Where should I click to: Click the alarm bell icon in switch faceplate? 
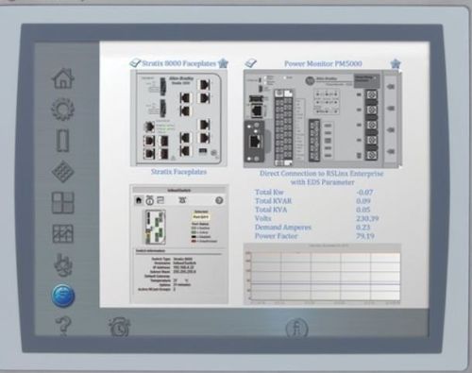pos(182,200)
